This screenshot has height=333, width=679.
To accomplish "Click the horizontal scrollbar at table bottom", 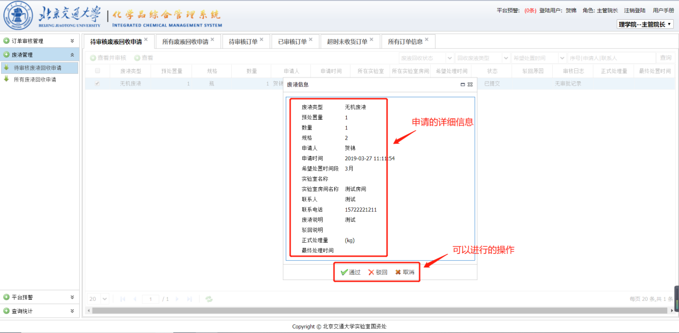I will 375,310.
